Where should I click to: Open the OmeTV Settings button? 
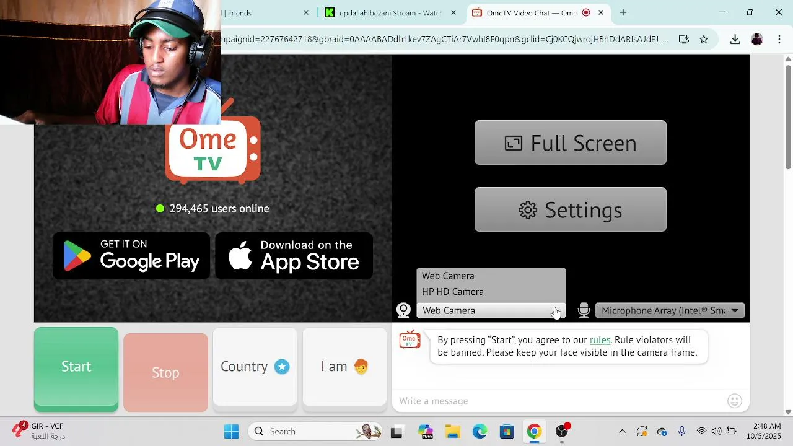click(571, 209)
